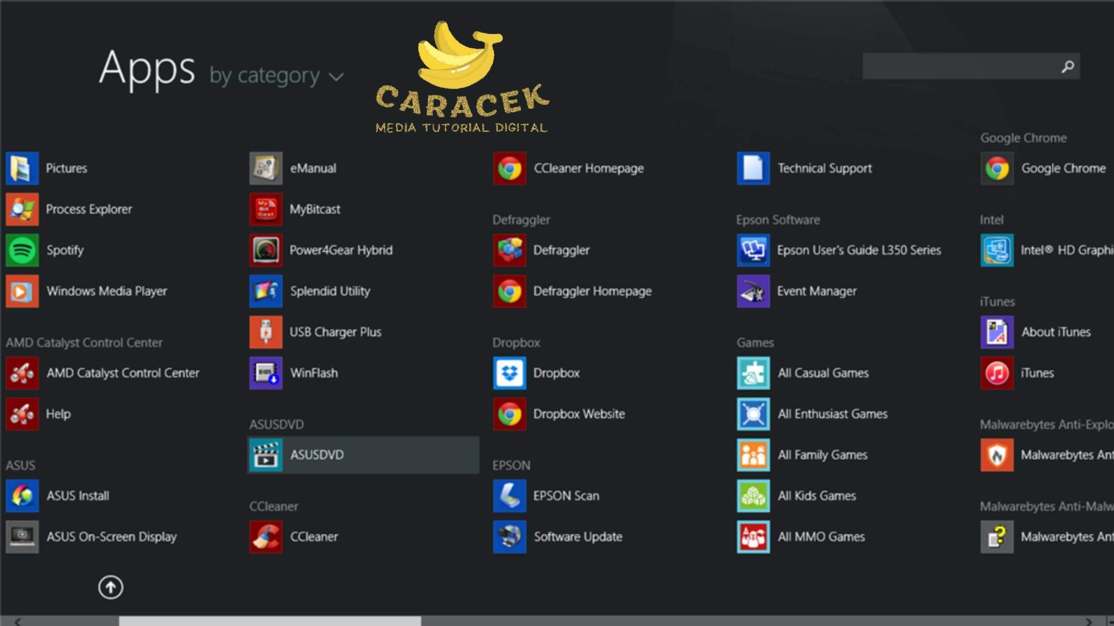Launch the Dropbox app icon

510,373
